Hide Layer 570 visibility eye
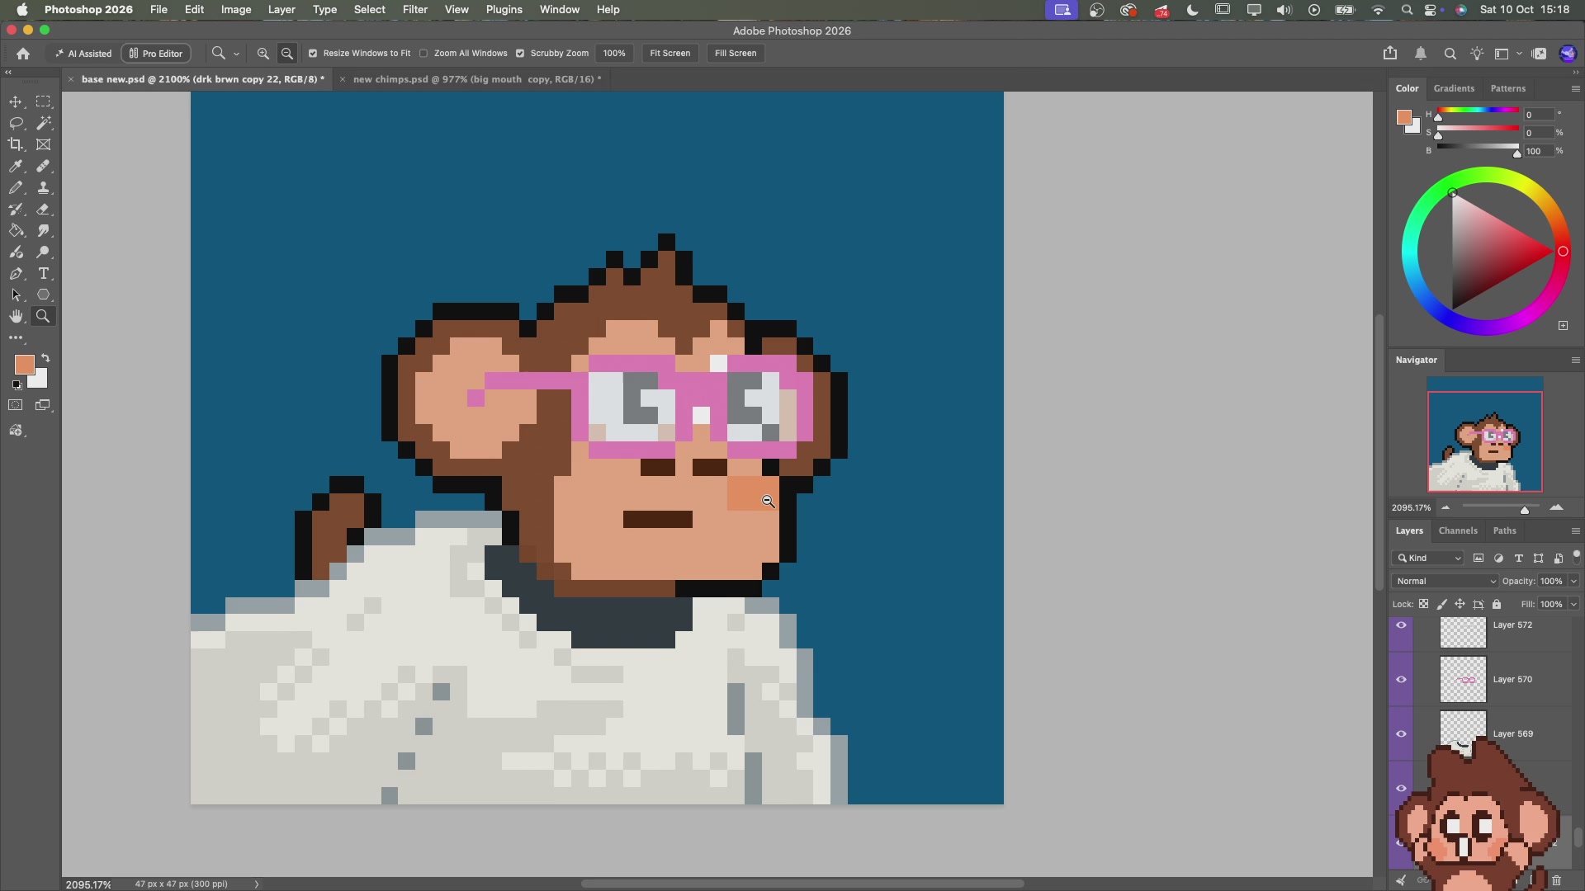This screenshot has width=1585, height=891. (1401, 680)
